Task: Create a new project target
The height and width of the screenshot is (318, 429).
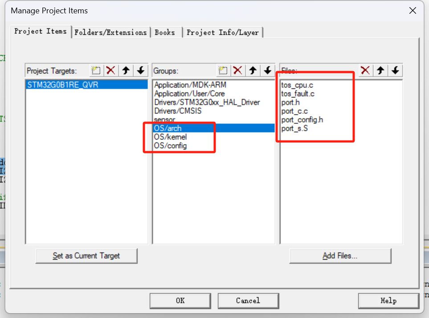Action: 96,70
